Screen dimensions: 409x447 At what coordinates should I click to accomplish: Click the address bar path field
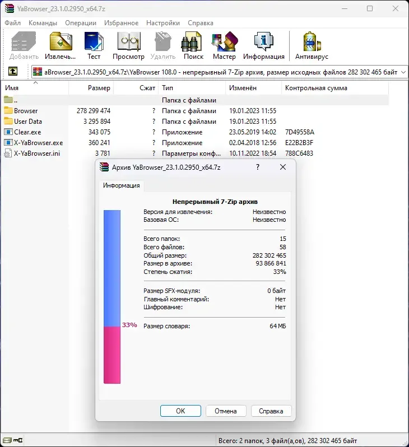[x=221, y=72]
